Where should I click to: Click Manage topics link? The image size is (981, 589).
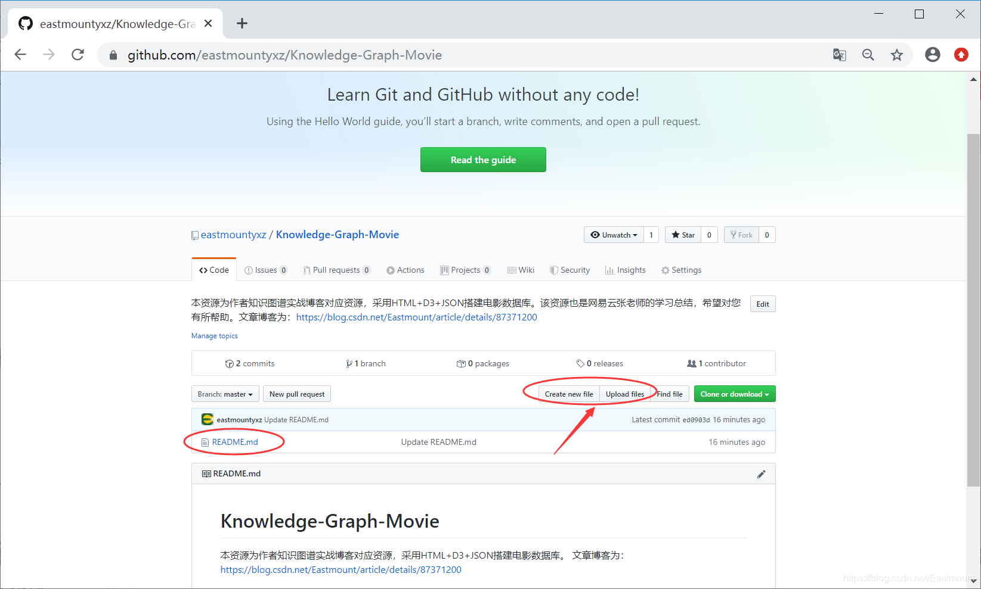point(215,336)
